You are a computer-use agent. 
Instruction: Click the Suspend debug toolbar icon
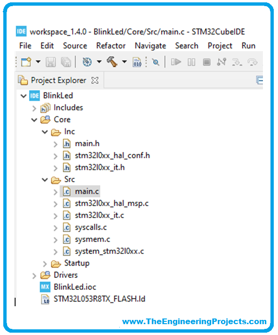point(191,62)
